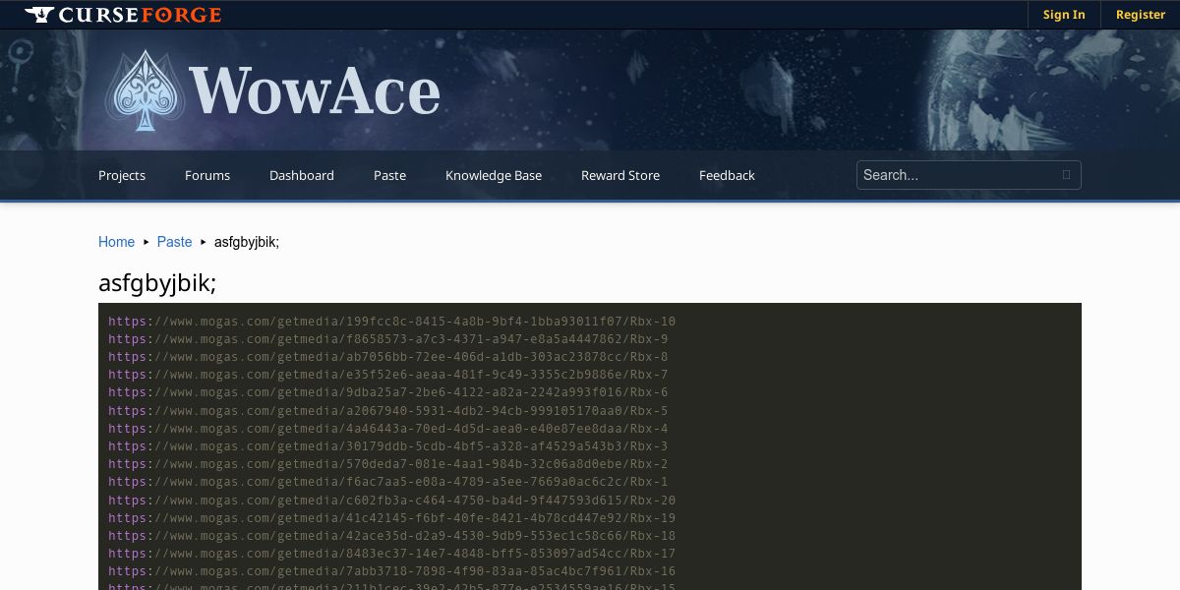Click the asfgbyjbik; breadcrumb text
Screen dimensions: 1180x590
pyautogui.click(x=247, y=242)
